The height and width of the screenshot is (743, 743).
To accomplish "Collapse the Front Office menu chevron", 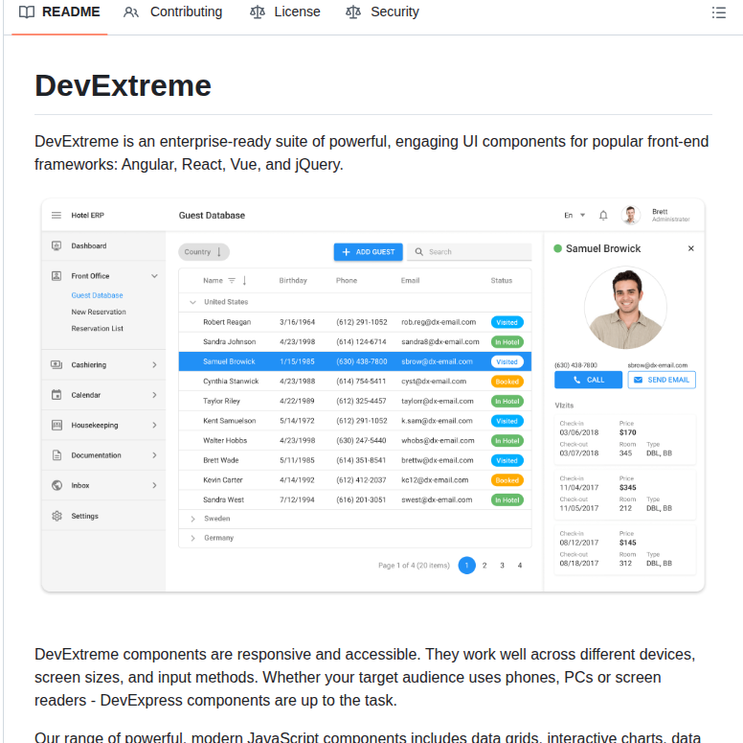I will click(x=154, y=276).
